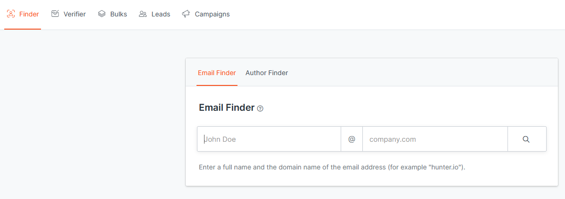Open the Bulks section label
Viewport: 565px width, 199px height.
pyautogui.click(x=119, y=14)
